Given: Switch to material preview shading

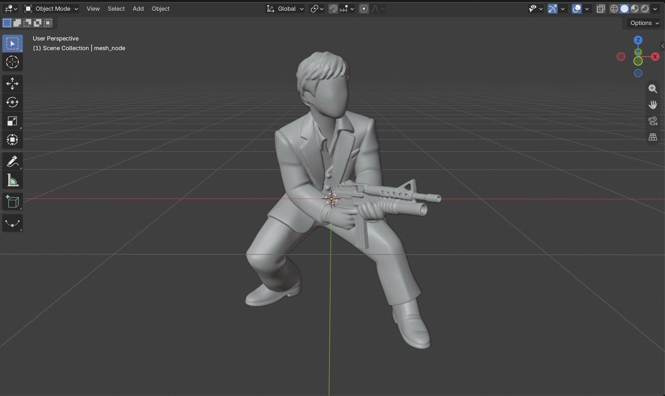Looking at the screenshot, I should point(635,9).
